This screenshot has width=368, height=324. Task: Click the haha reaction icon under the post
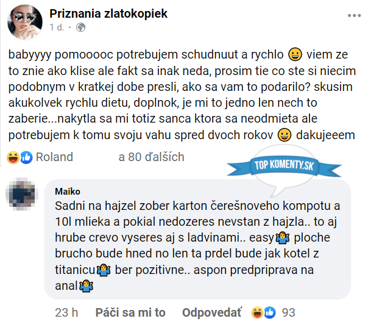[13, 157]
